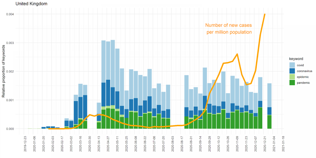The image size is (316, 158).
Task: Click the "keyword" legend heading
Action: tap(296, 59)
